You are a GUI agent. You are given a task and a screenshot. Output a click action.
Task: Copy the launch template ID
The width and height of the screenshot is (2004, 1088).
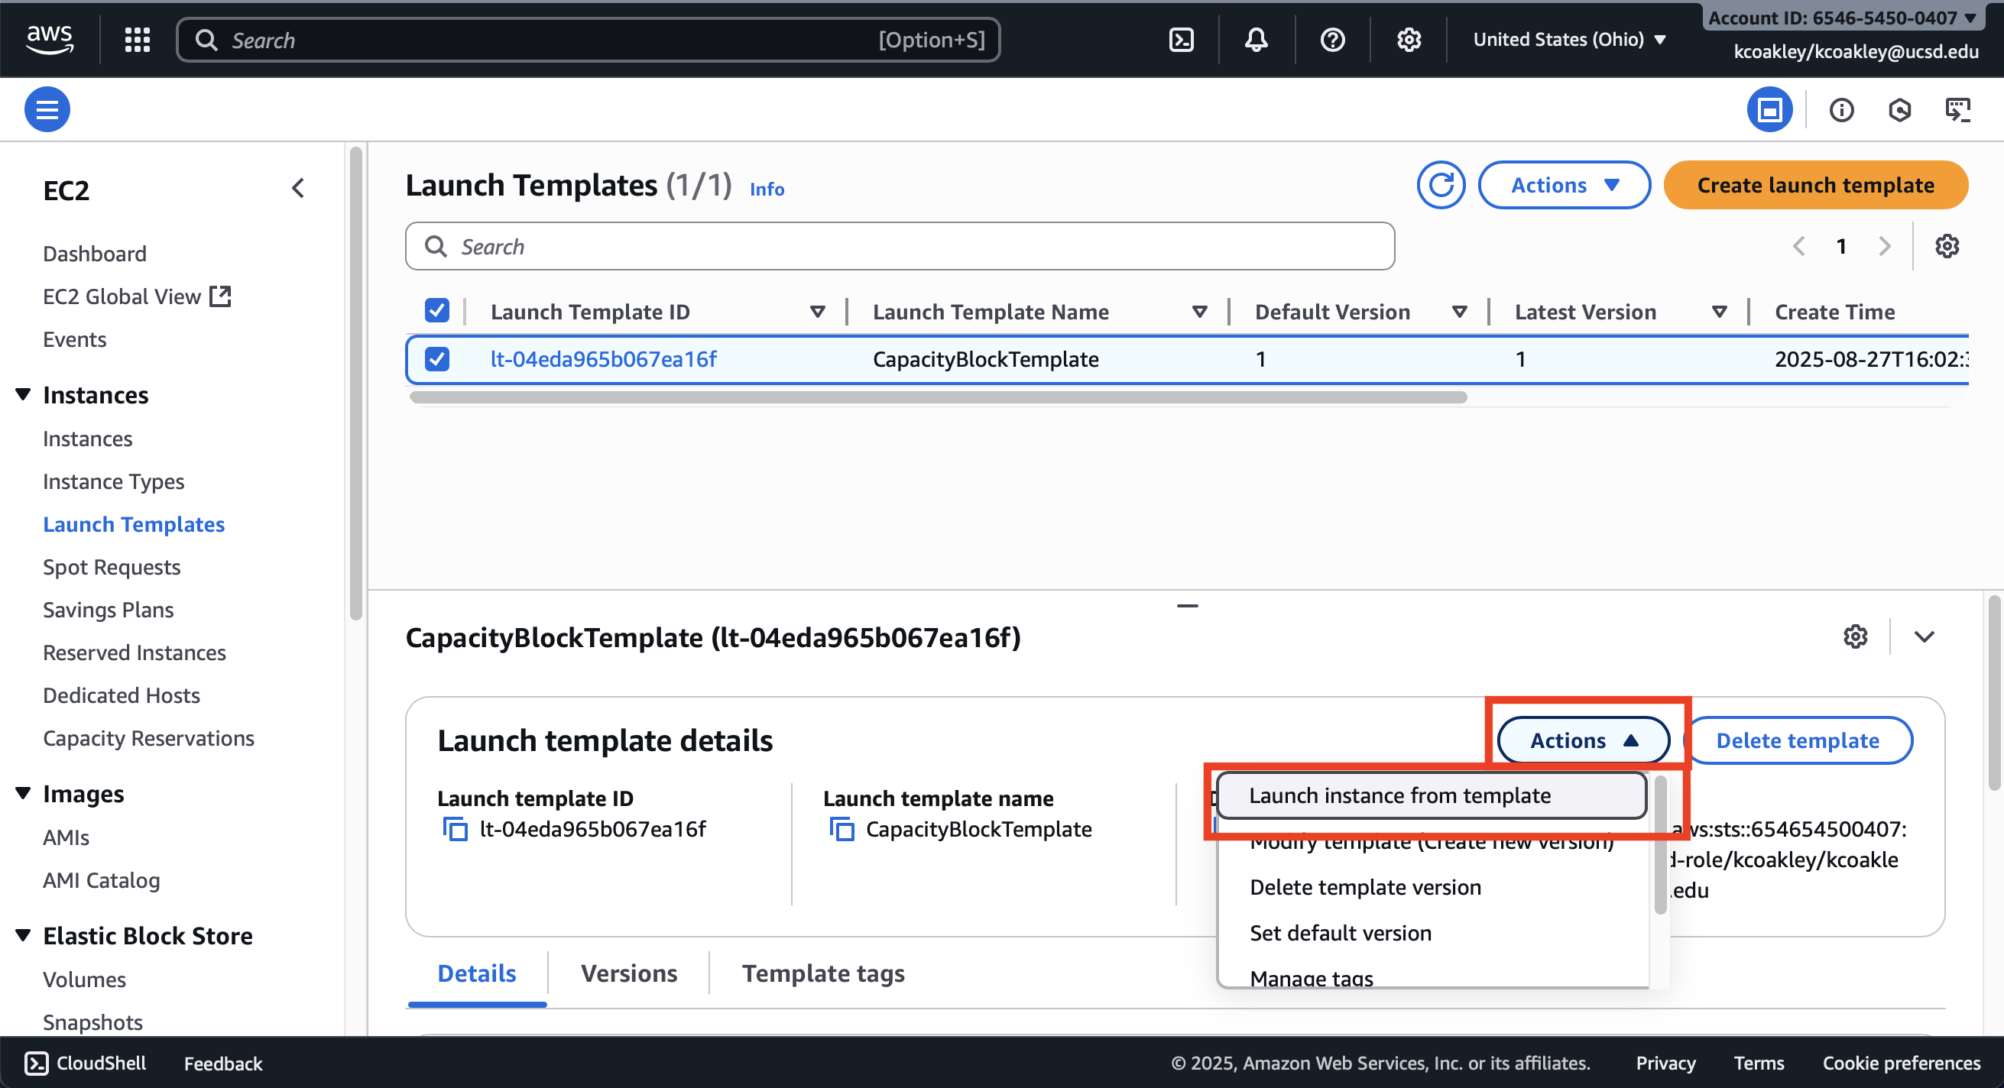click(455, 829)
